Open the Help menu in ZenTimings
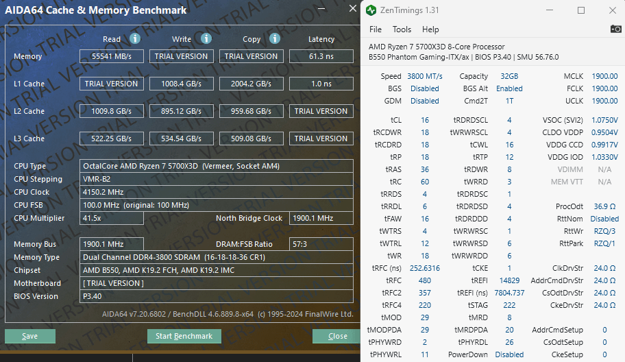Screen dimensions: 625x362 point(430,29)
